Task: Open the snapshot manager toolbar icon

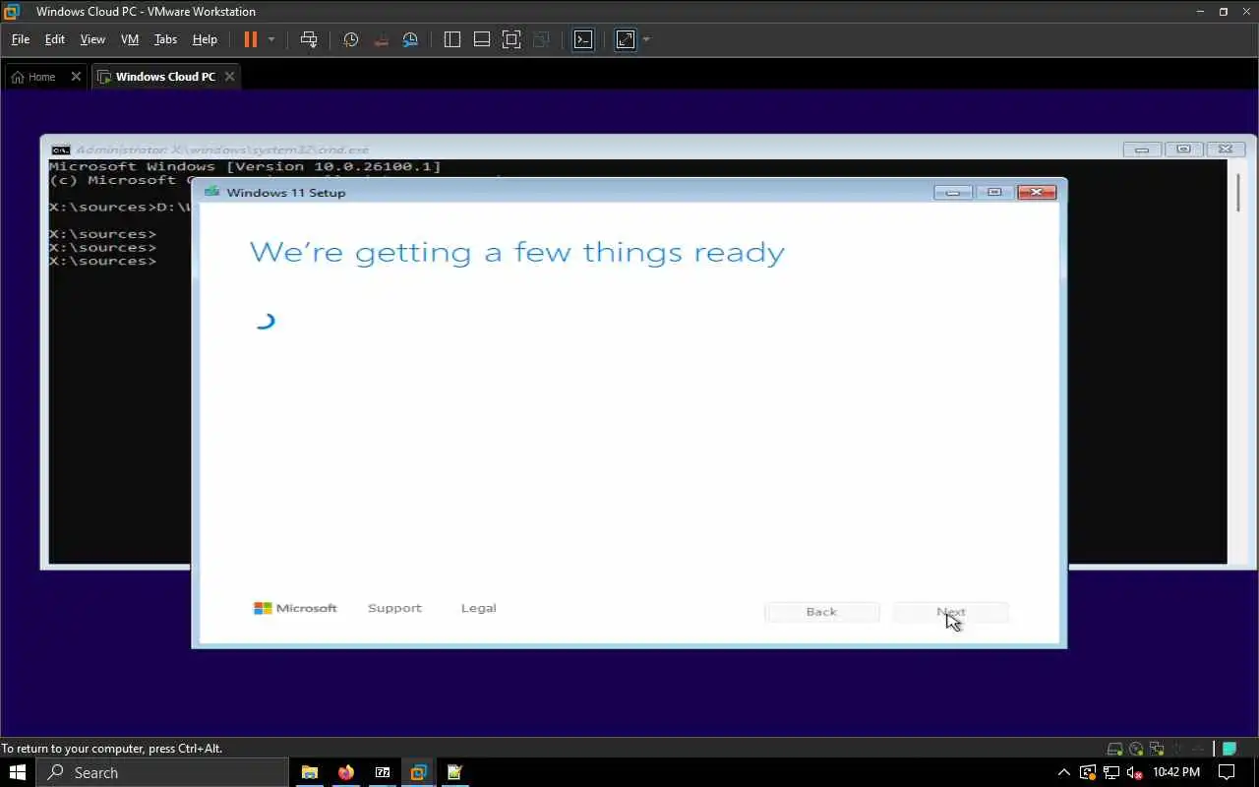Action: pos(411,39)
